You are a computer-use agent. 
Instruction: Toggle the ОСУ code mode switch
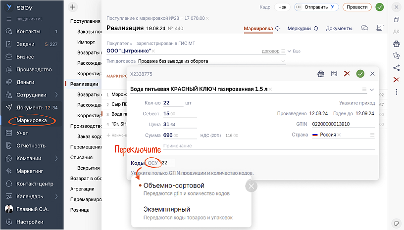153,163
